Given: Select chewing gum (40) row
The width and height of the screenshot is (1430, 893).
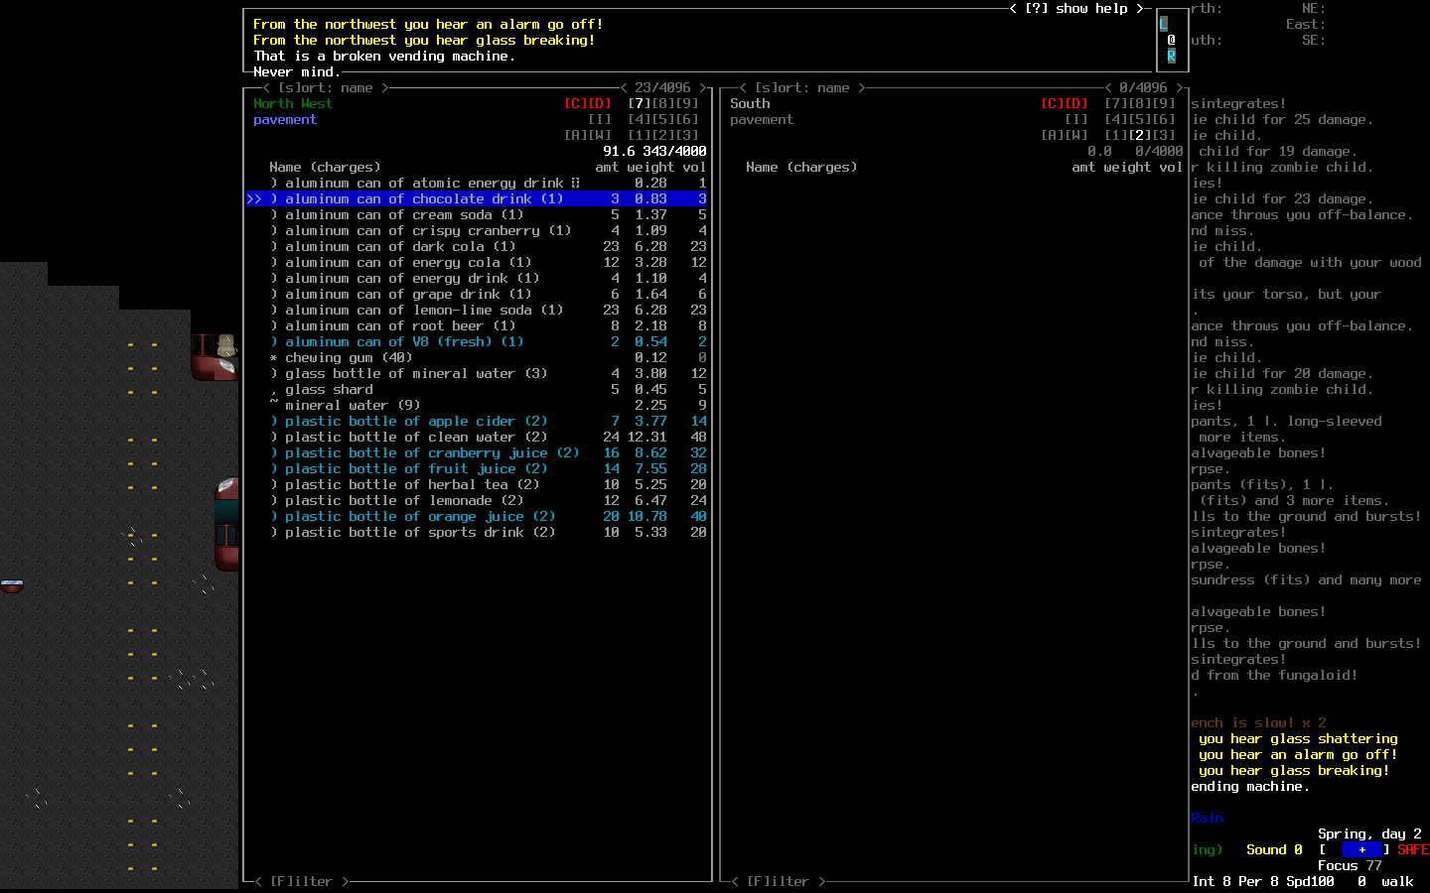Looking at the screenshot, I should coord(477,357).
